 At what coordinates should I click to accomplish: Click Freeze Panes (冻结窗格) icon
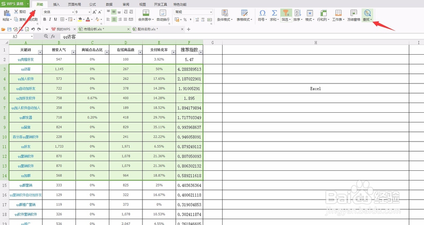click(354, 13)
